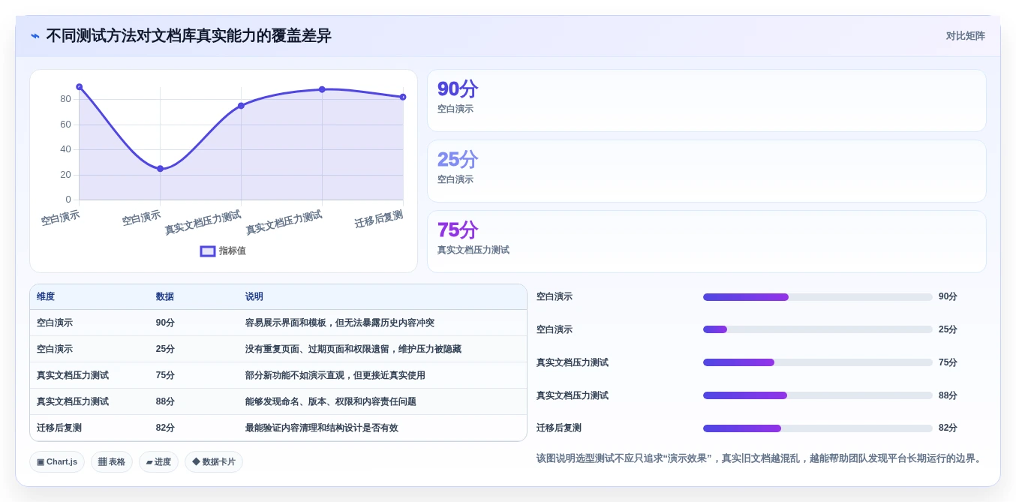1016x502 pixels.
Task: Open the 25分 空白演示 data card
Action: coord(706,171)
